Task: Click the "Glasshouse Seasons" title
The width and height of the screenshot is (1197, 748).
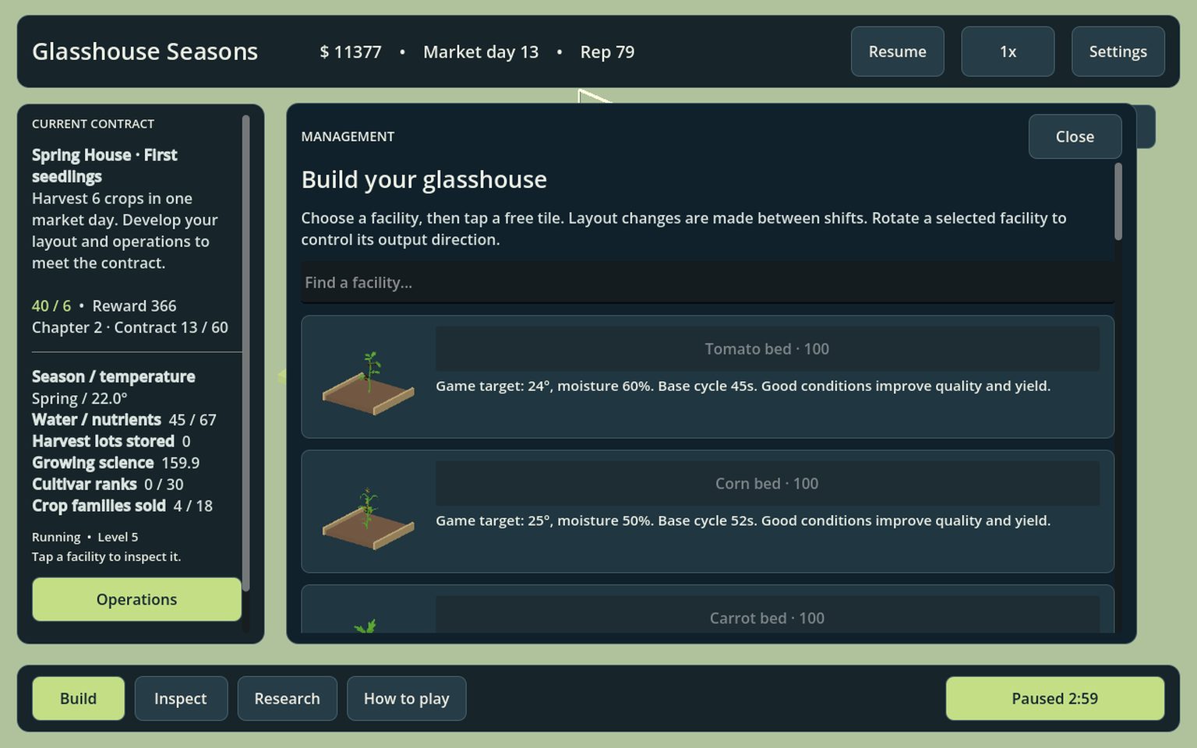Action: (x=145, y=51)
